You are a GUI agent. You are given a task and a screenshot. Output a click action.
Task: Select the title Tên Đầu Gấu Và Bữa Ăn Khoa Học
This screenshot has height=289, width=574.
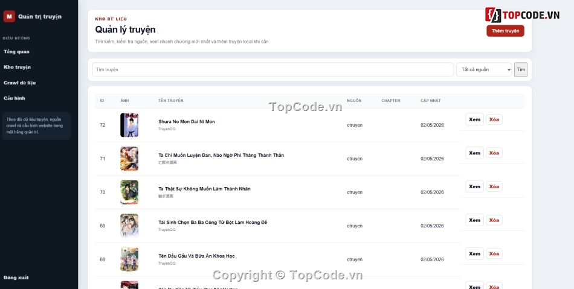[196, 256]
